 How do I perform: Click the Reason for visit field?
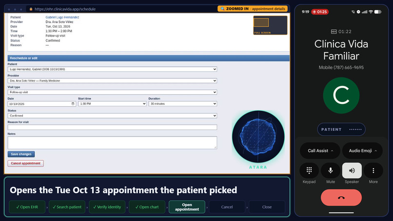pyautogui.click(x=112, y=127)
